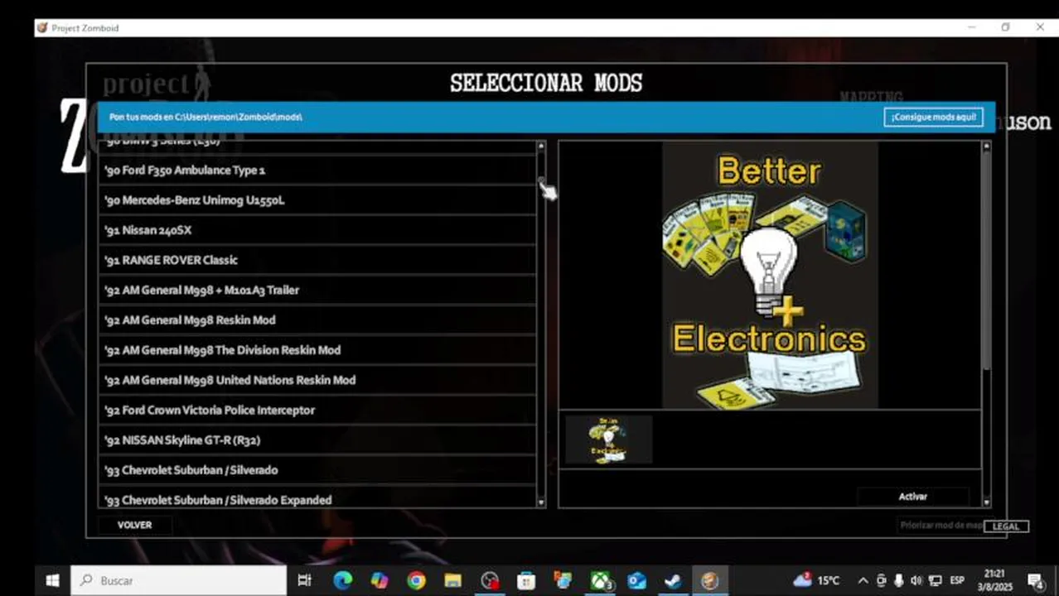Image resolution: width=1059 pixels, height=596 pixels.
Task: Open the Xbox app on the taskbar
Action: pyautogui.click(x=600, y=580)
